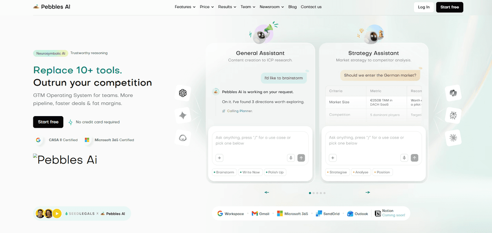
Task: Go to next carousel slide arrow
Action: point(368,192)
